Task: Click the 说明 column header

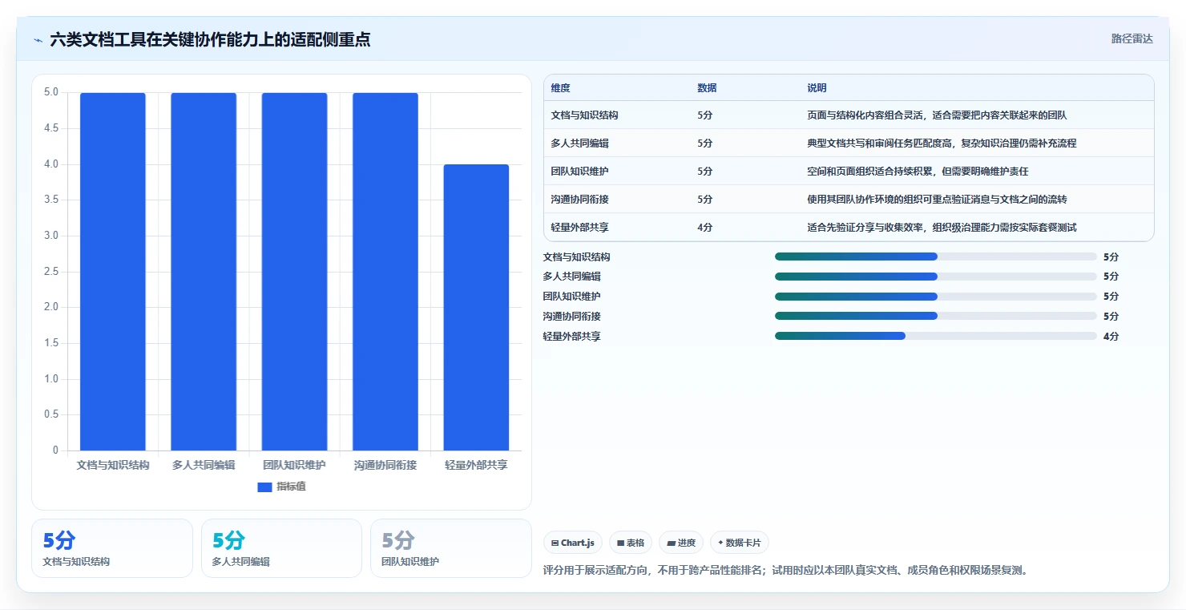Action: pos(817,88)
